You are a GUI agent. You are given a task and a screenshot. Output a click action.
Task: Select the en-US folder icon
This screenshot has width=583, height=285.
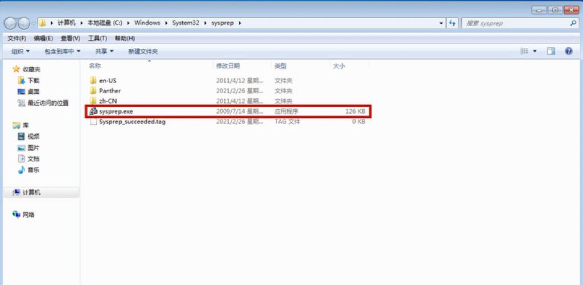click(93, 80)
